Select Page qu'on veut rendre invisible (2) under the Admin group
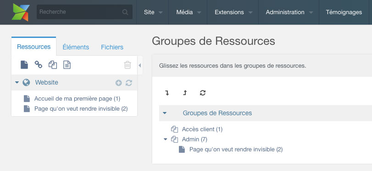372x171 pixels. click(236, 150)
